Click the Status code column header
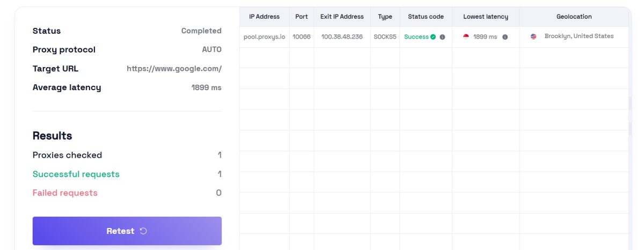This screenshot has height=250, width=644. (426, 17)
